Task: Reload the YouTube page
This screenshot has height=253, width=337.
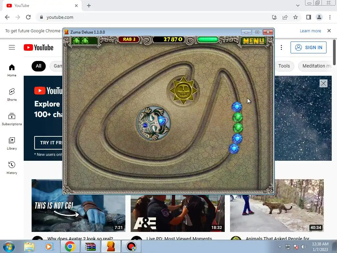Action: click(28, 17)
